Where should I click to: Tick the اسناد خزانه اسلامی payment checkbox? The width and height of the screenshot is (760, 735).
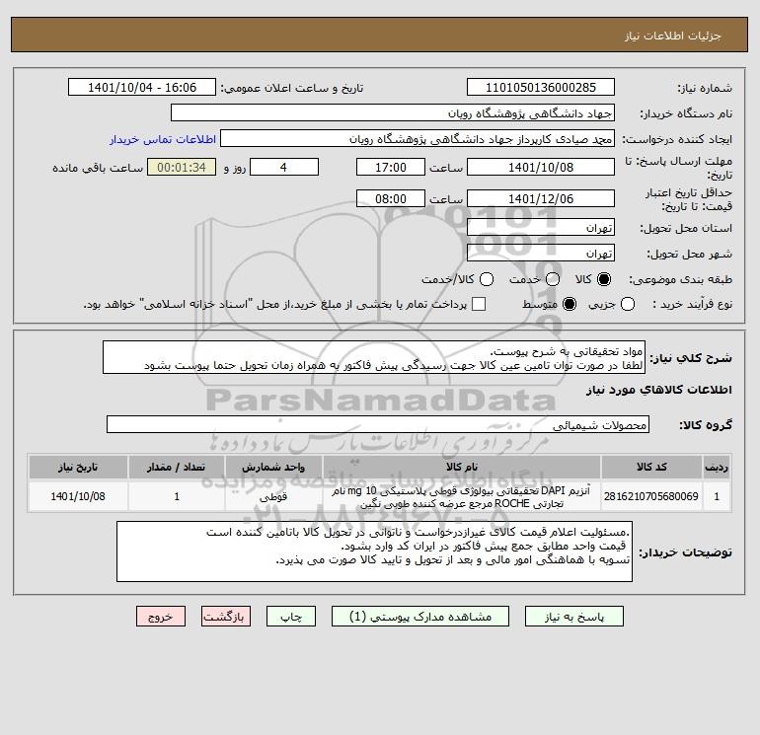(x=479, y=304)
